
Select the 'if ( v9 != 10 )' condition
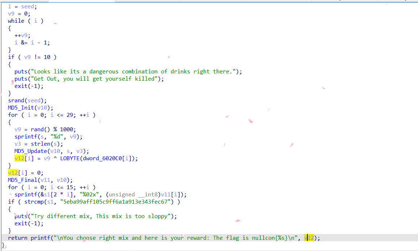click(32, 57)
